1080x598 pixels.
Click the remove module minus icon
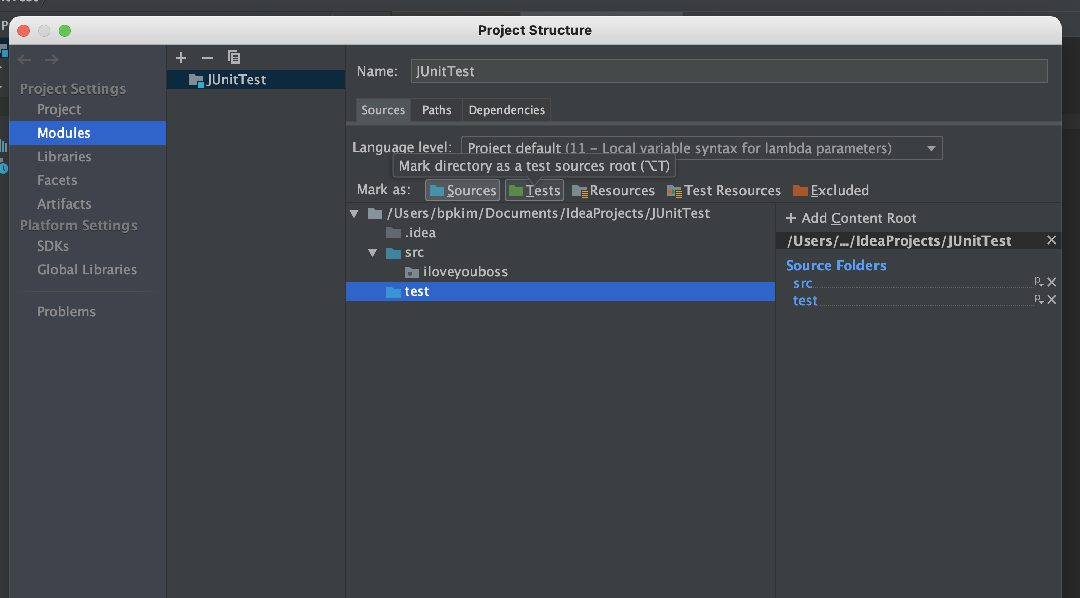208,58
